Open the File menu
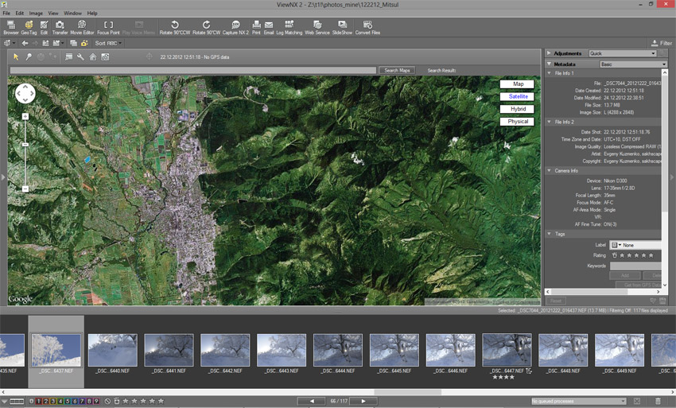The width and height of the screenshot is (676, 408). 6,13
